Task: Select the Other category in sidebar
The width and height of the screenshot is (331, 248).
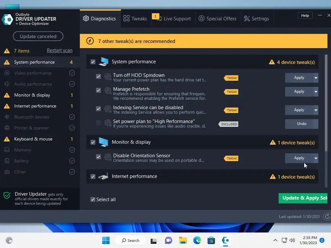Action: 40,172
